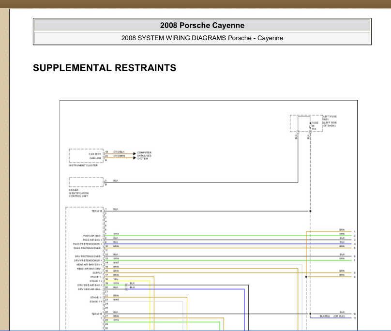Click the "GRN" wire label at pin 7
391x331 pixels.
point(116,234)
